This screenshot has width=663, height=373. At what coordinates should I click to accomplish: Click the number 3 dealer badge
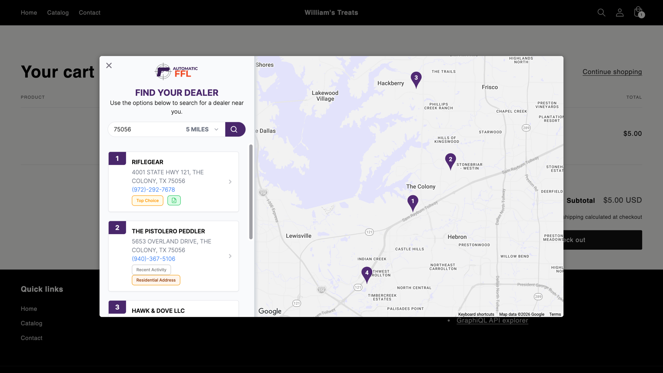tap(117, 307)
